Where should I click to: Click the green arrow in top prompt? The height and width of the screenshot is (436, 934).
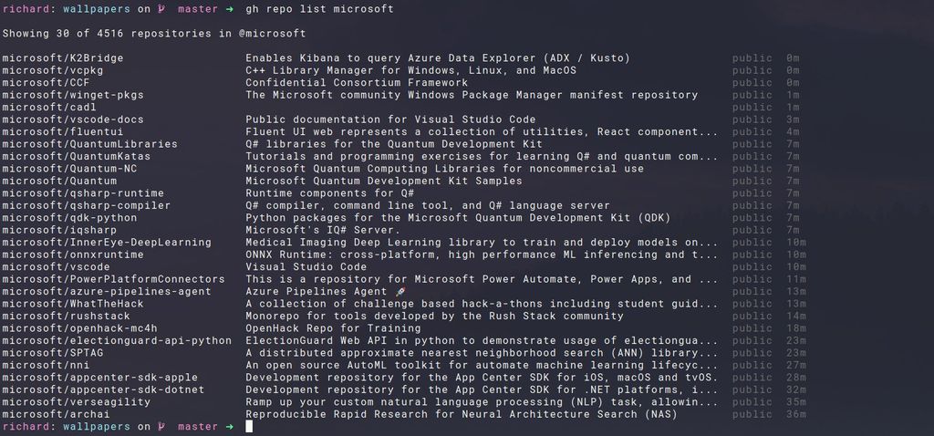[x=230, y=9]
